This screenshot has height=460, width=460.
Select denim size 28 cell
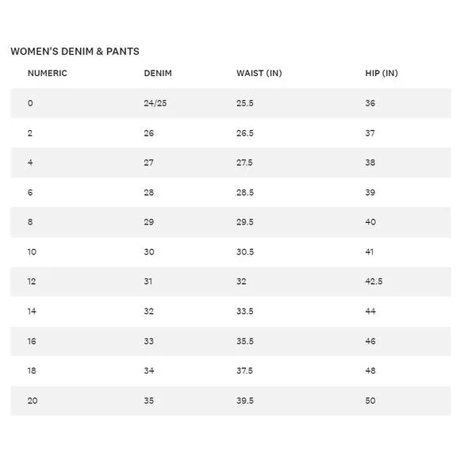click(x=149, y=193)
